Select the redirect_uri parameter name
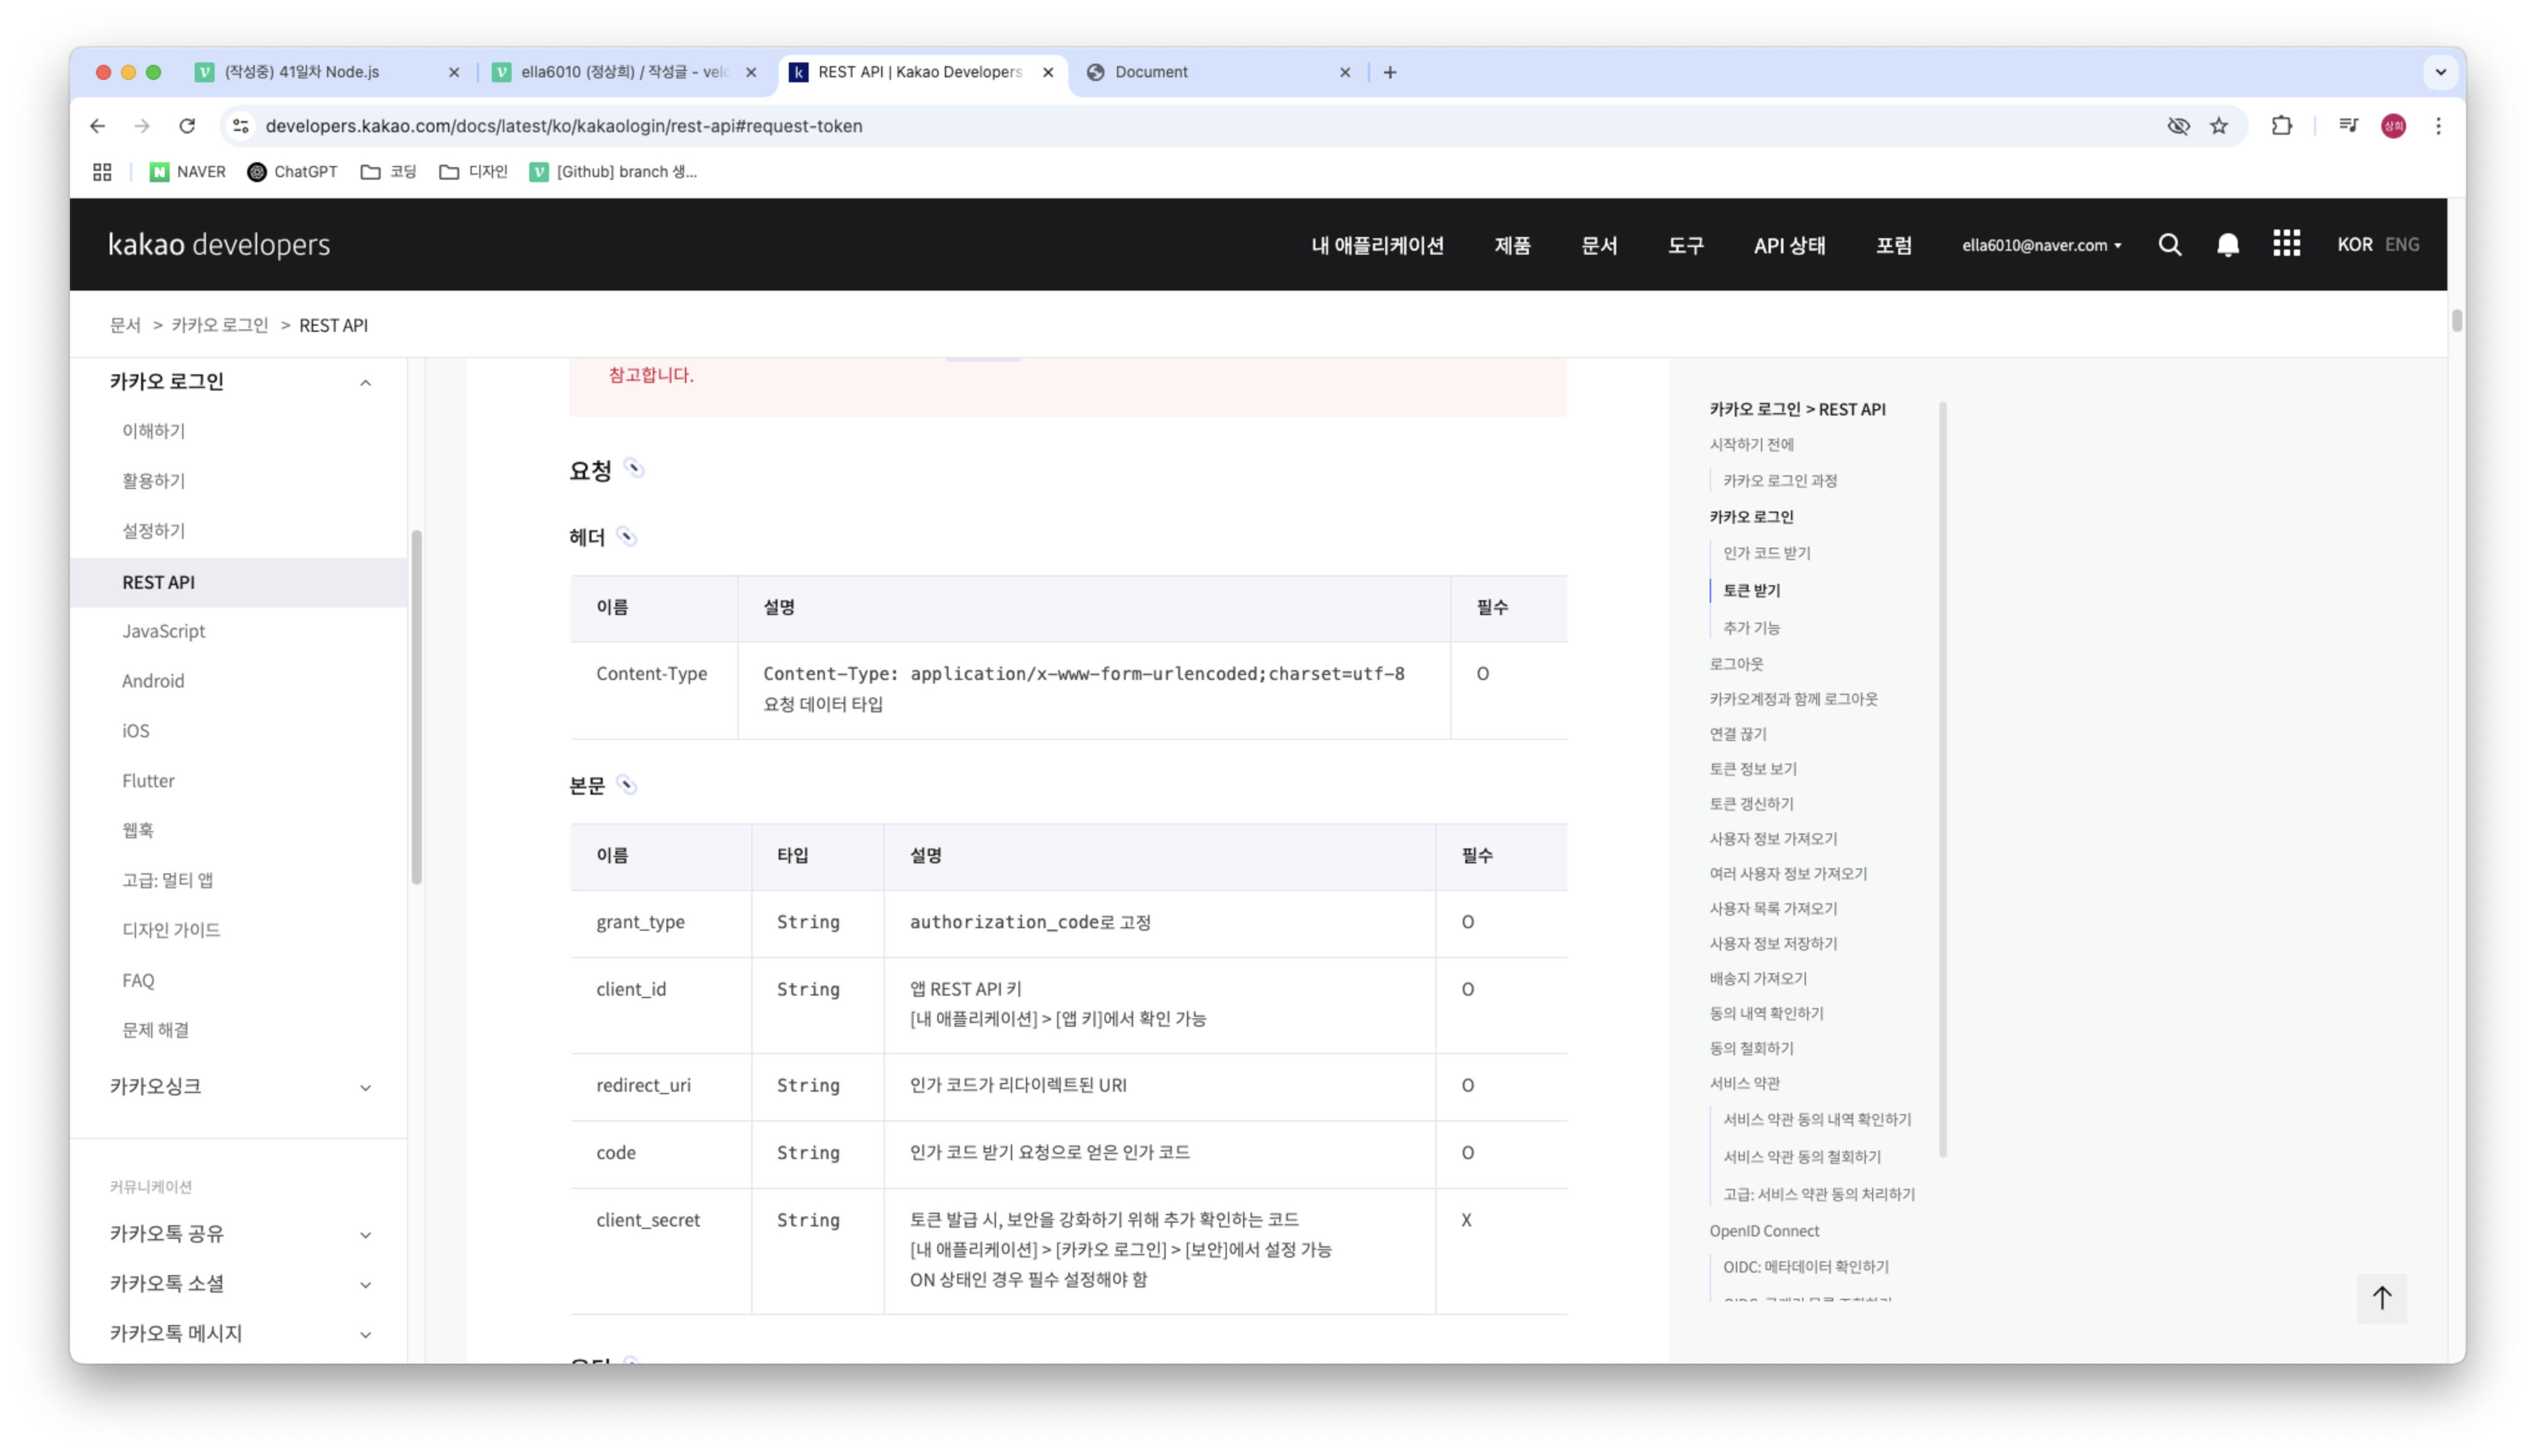2536x1456 pixels. point(643,1085)
